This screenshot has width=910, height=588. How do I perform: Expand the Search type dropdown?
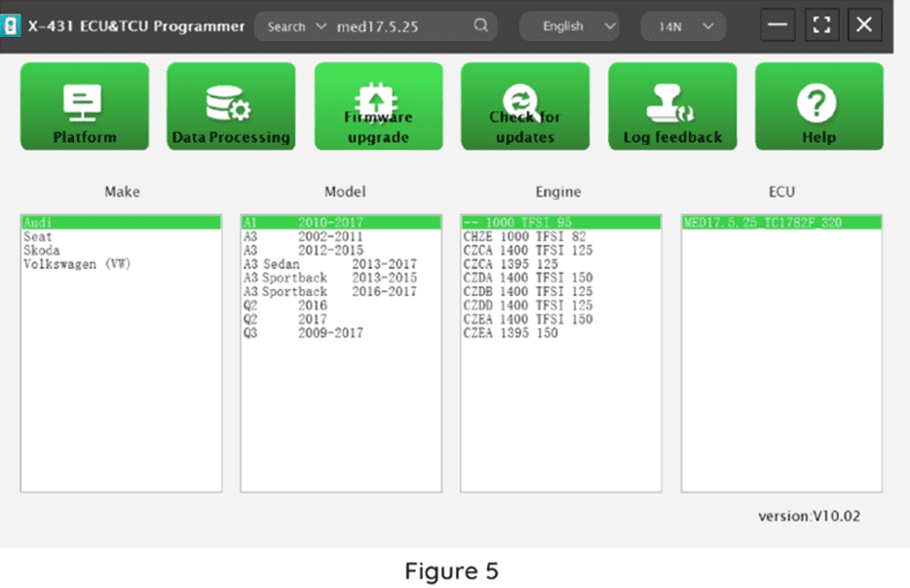pos(296,26)
